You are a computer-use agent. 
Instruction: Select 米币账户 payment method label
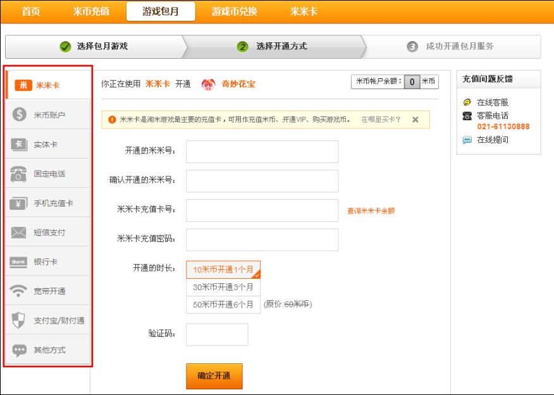tap(49, 115)
